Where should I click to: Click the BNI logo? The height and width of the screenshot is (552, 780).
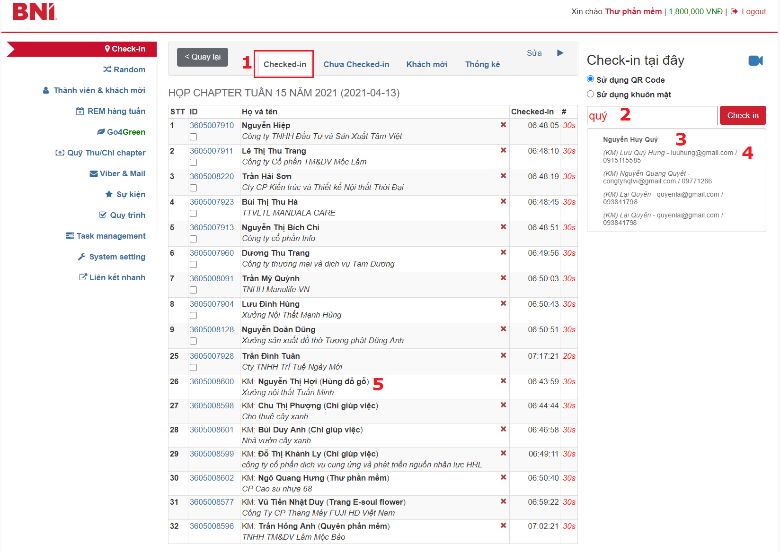35,12
